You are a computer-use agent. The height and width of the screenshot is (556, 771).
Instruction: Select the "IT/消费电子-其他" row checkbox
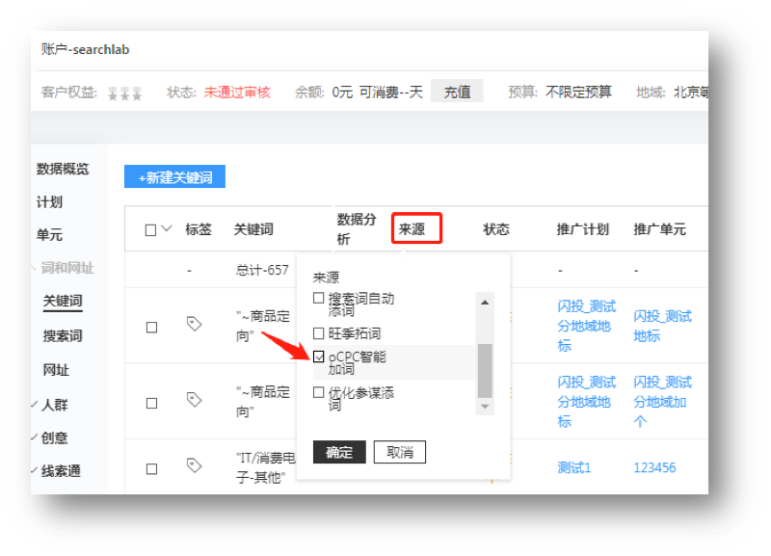click(x=151, y=469)
